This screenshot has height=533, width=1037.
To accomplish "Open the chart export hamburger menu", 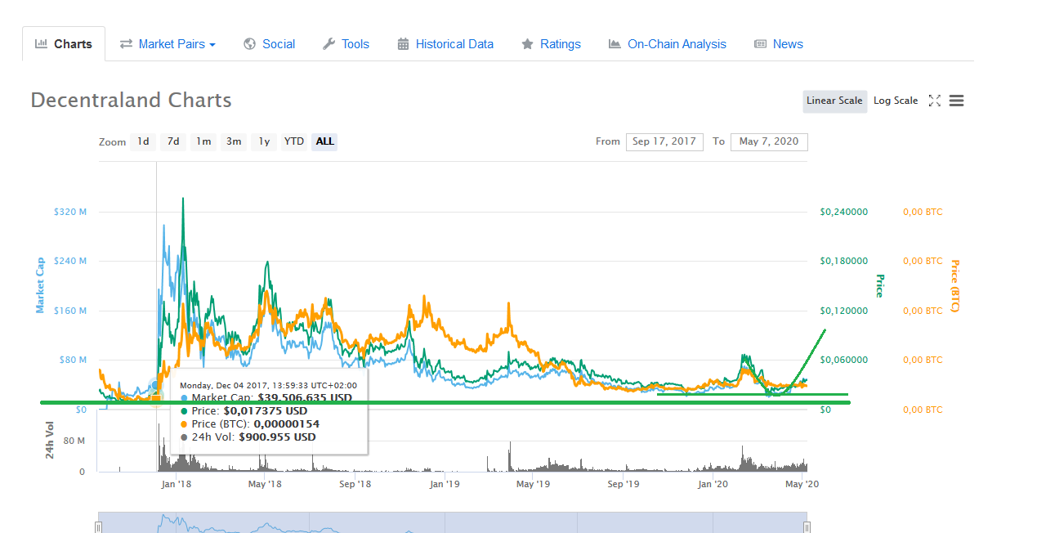I will point(955,100).
